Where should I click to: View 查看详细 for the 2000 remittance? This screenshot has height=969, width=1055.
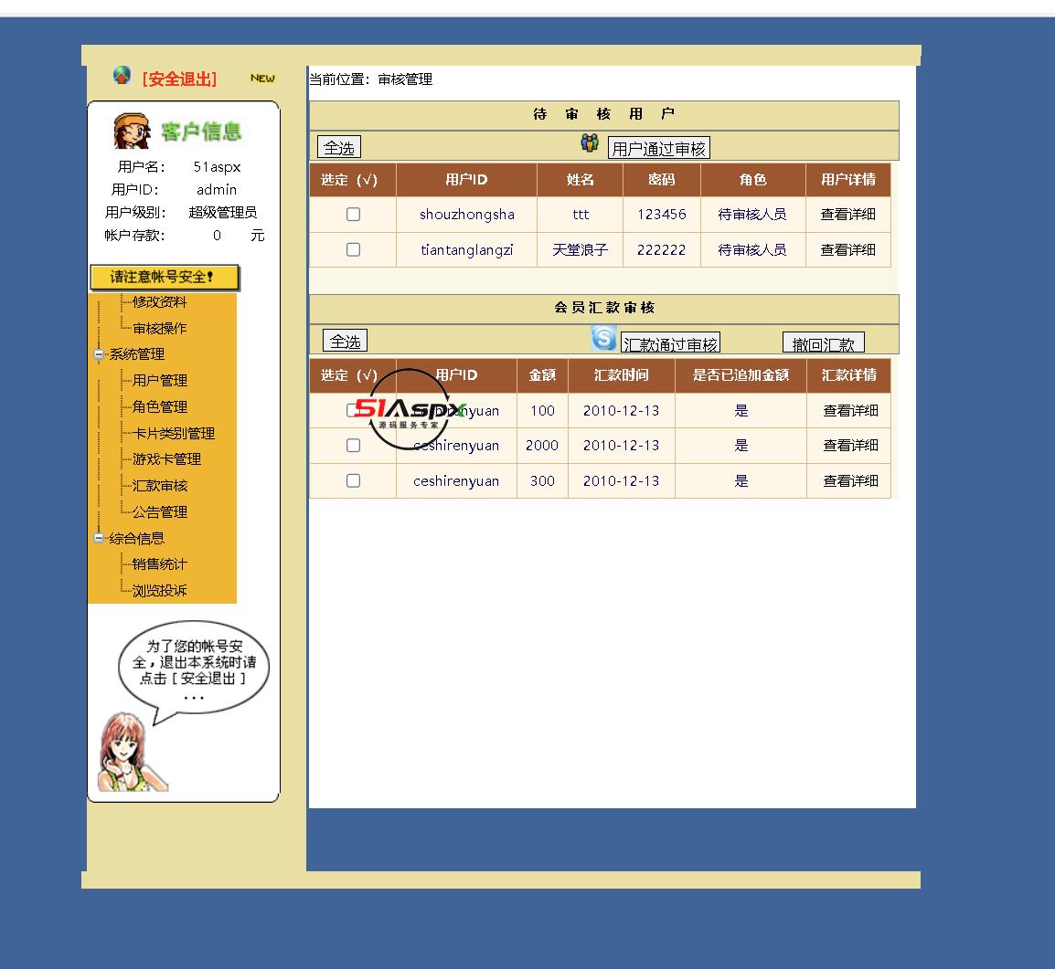click(850, 446)
